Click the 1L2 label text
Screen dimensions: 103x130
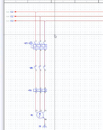pos(12,16)
